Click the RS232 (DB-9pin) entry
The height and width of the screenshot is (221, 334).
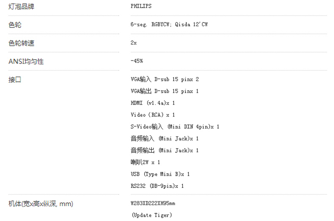[x=157, y=186]
